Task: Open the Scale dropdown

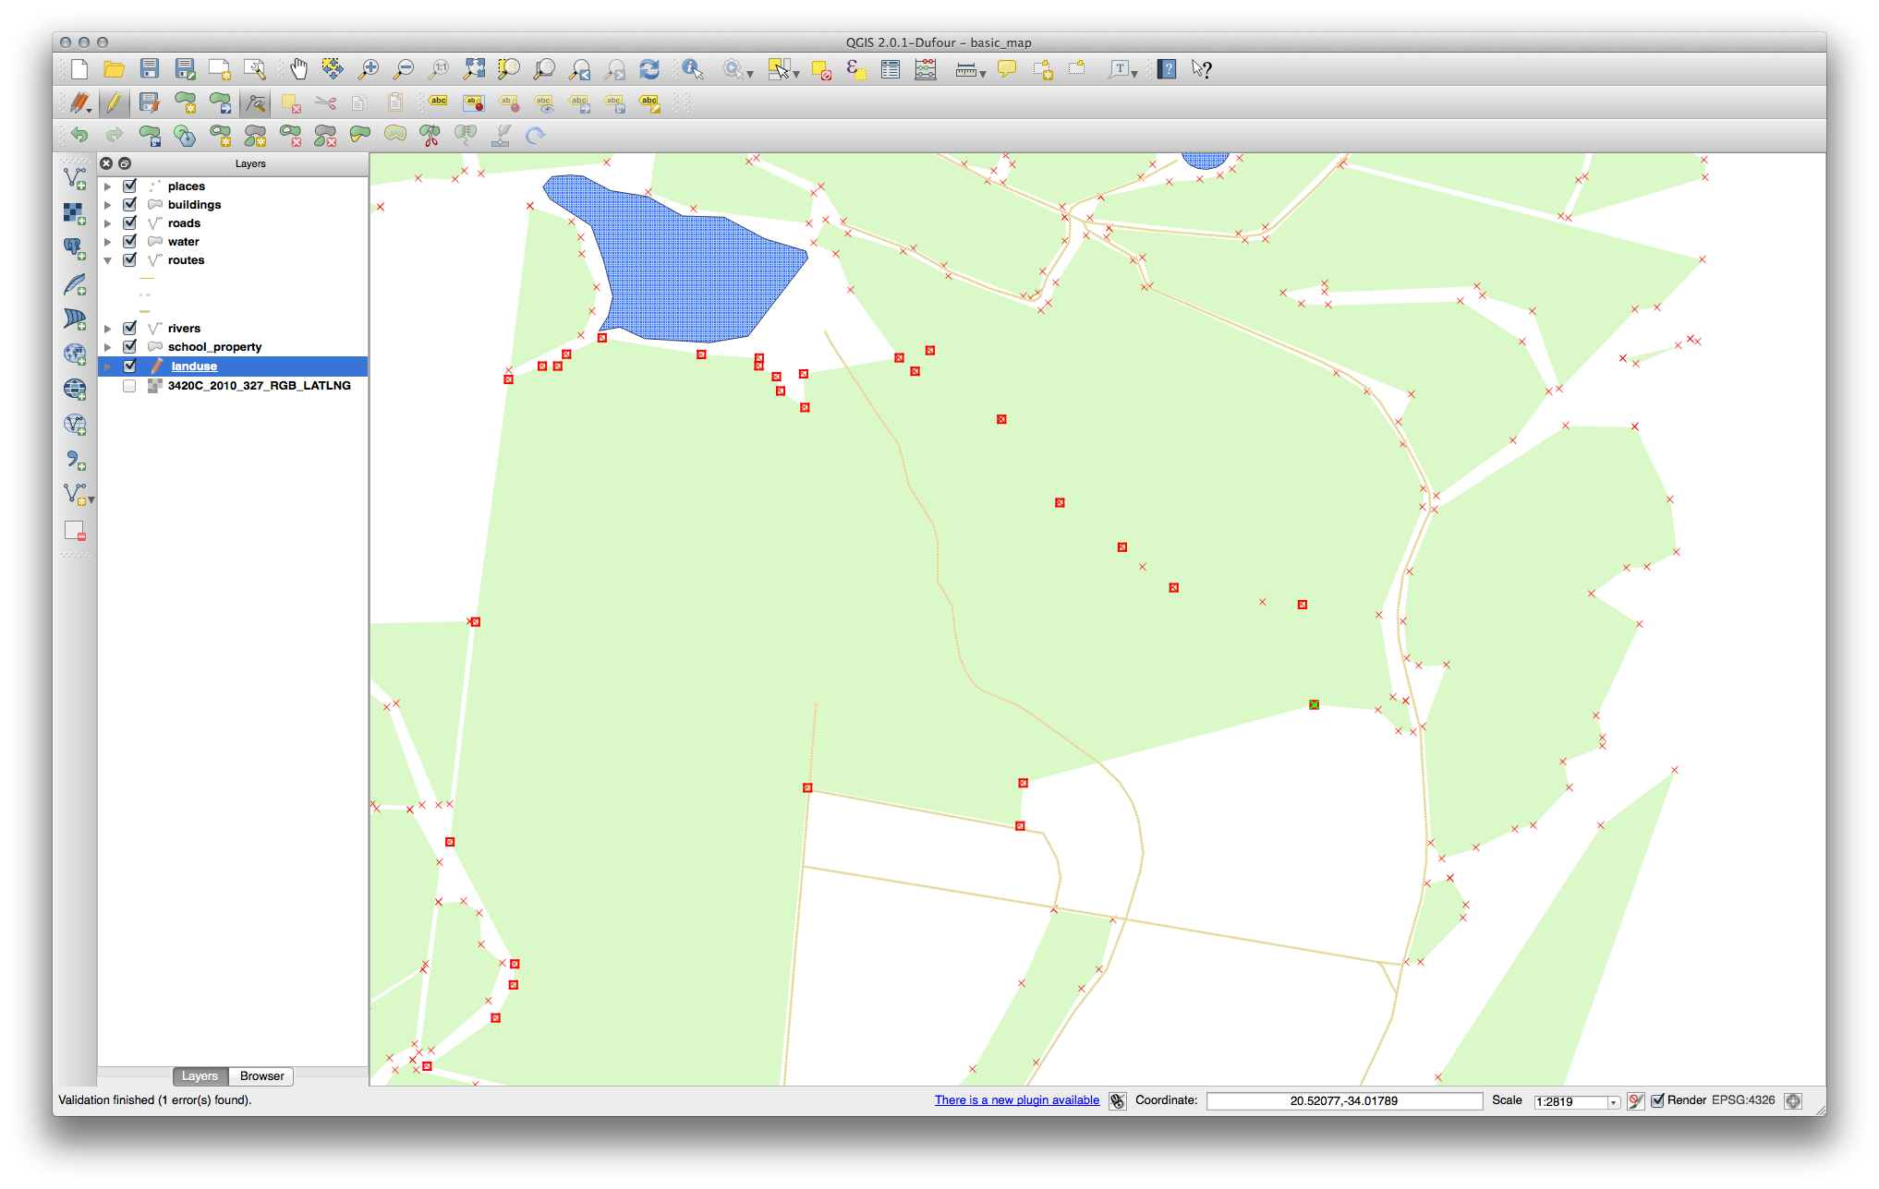Action: pyautogui.click(x=1613, y=1102)
